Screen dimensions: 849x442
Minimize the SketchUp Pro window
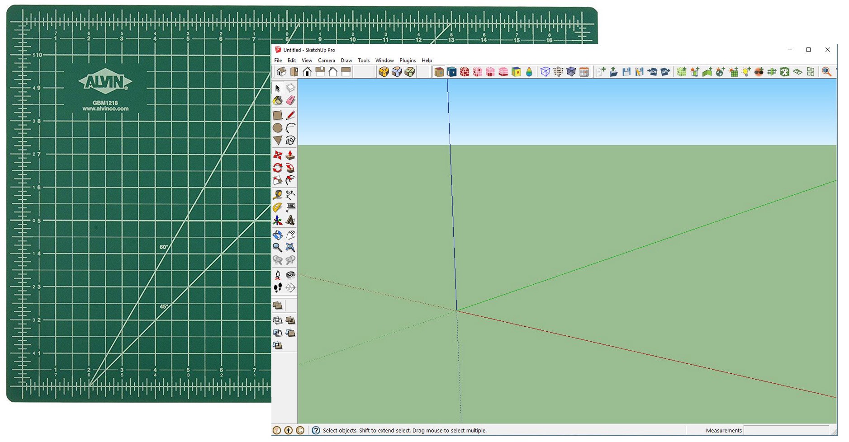[x=790, y=50]
